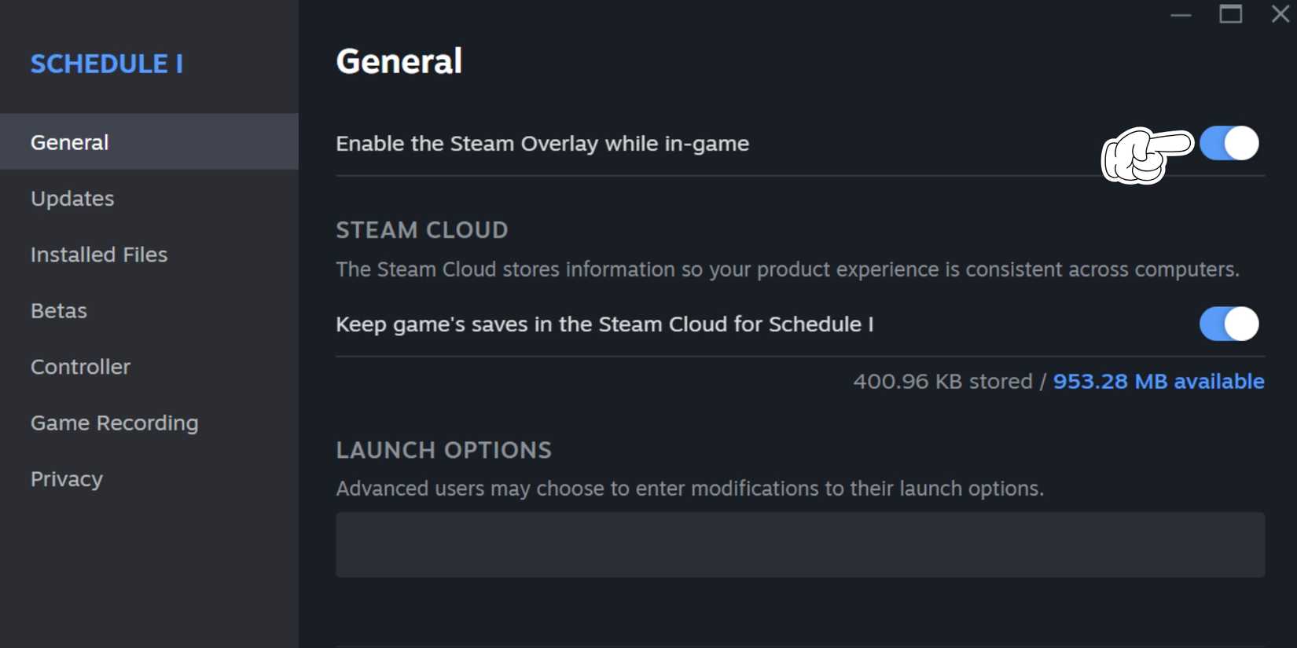Screen dimensions: 1297x648
Task: Select the Installed Files section
Action: 98,254
